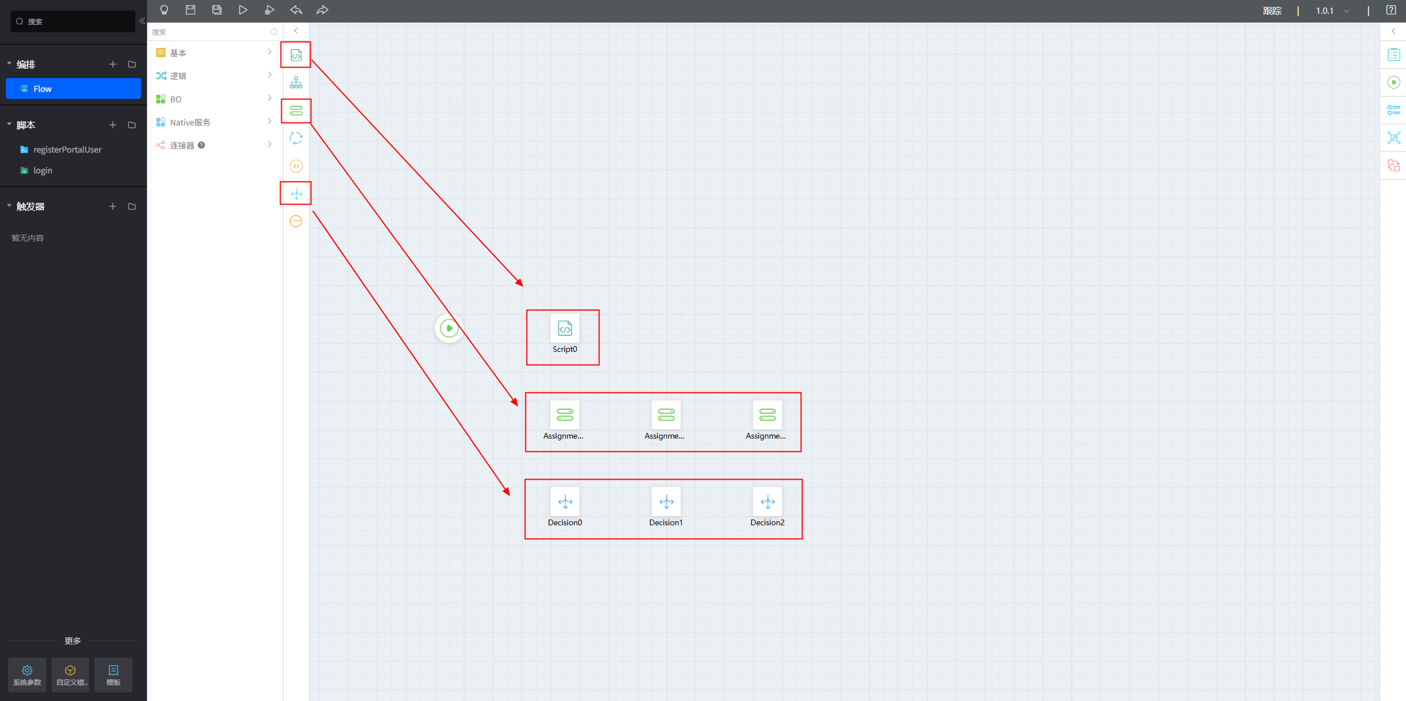Collapse the 编排 section
This screenshot has width=1406, height=701.
pyautogui.click(x=9, y=64)
